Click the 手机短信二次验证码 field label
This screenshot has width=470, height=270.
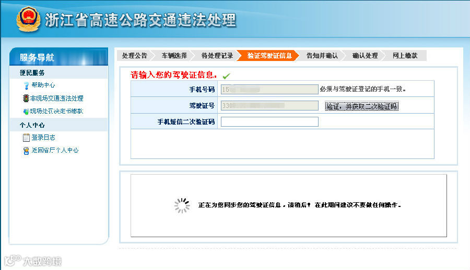click(186, 122)
